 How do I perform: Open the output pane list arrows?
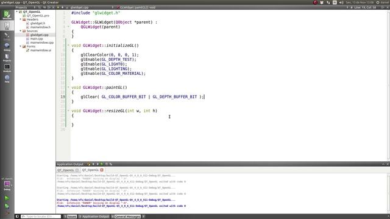(x=144, y=217)
